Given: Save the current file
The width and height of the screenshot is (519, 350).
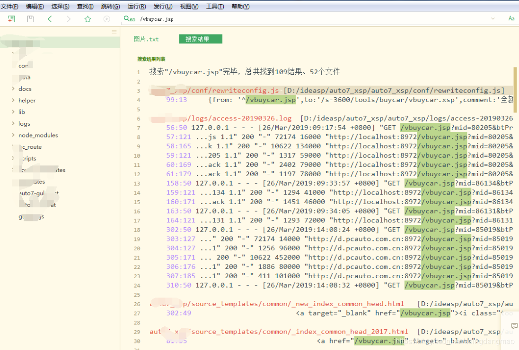Looking at the screenshot, I should point(30,18).
